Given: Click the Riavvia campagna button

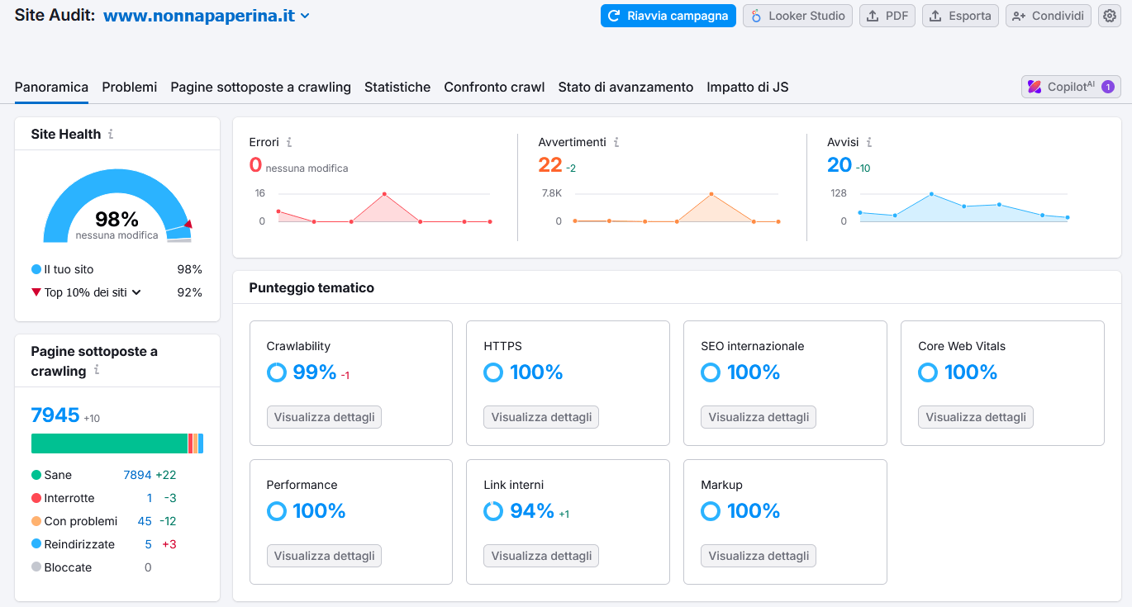Looking at the screenshot, I should tap(668, 16).
